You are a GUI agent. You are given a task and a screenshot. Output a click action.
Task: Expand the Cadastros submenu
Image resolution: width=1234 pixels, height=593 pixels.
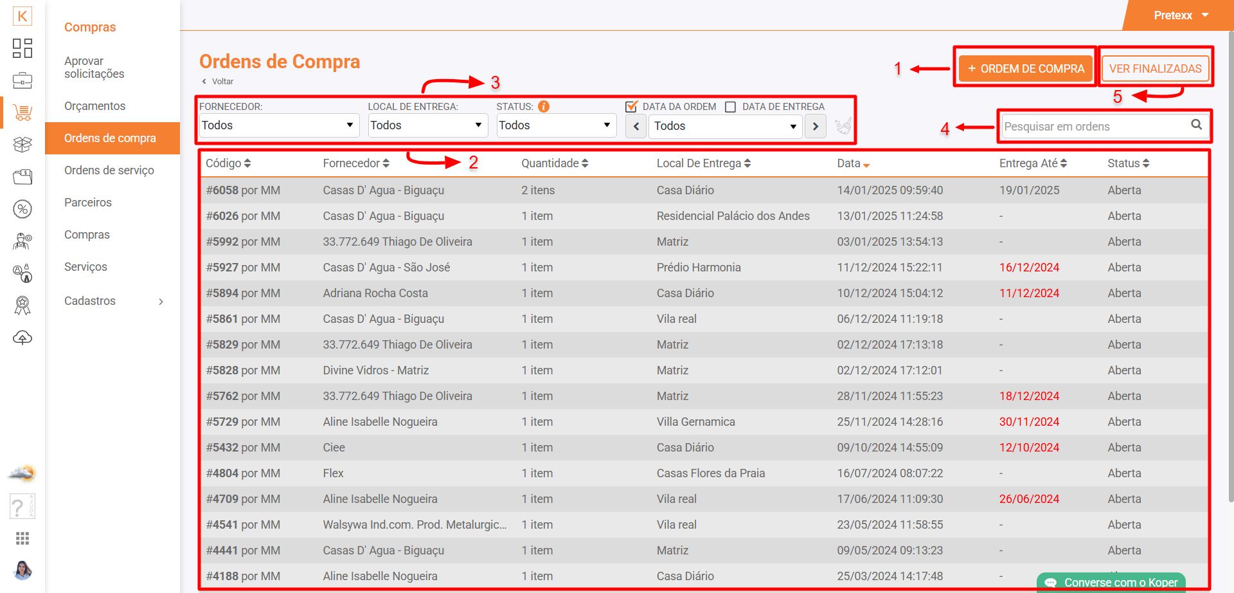(x=113, y=301)
